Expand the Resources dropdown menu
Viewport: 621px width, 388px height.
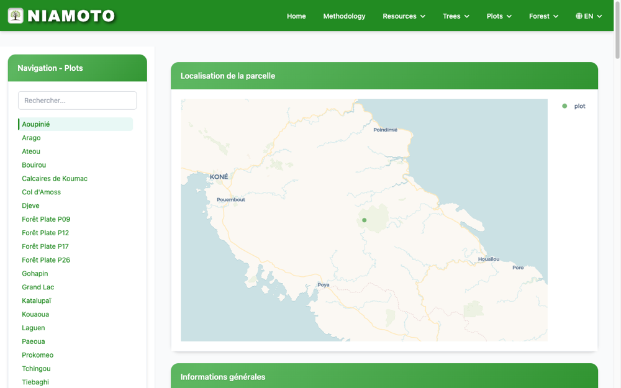(404, 16)
